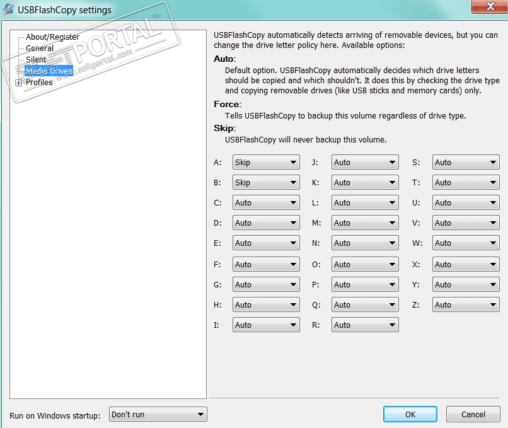Open the drive S: policy dropdown

tap(466, 162)
